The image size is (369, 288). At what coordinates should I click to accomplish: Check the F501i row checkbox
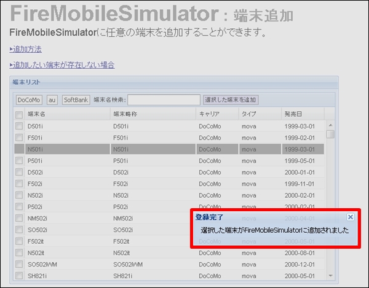point(19,138)
